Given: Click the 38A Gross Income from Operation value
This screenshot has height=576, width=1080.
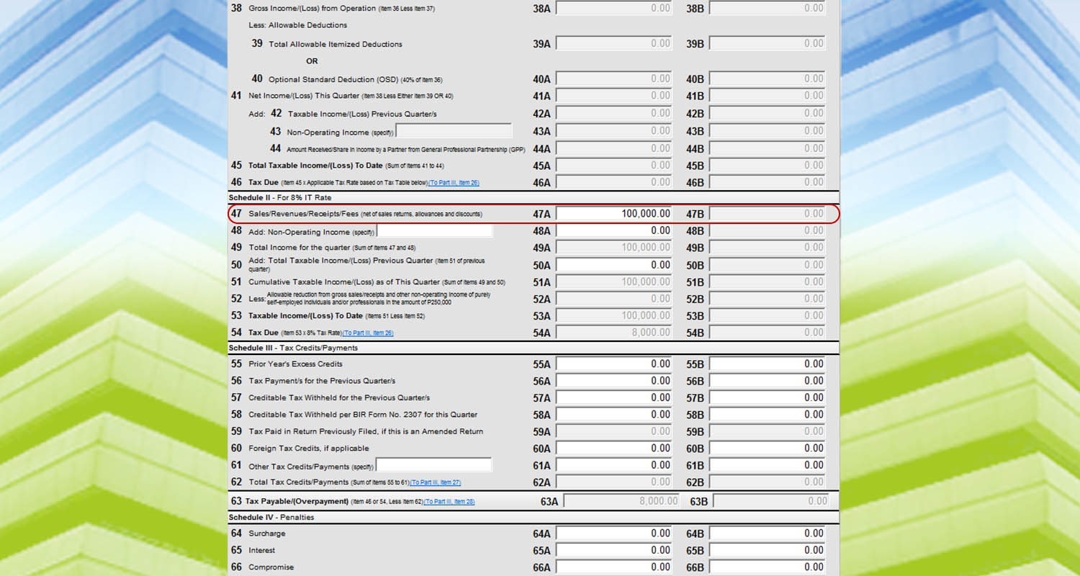Looking at the screenshot, I should [x=614, y=9].
